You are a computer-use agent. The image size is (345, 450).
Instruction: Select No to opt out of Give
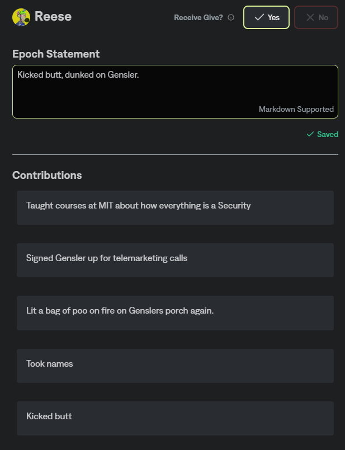[316, 17]
